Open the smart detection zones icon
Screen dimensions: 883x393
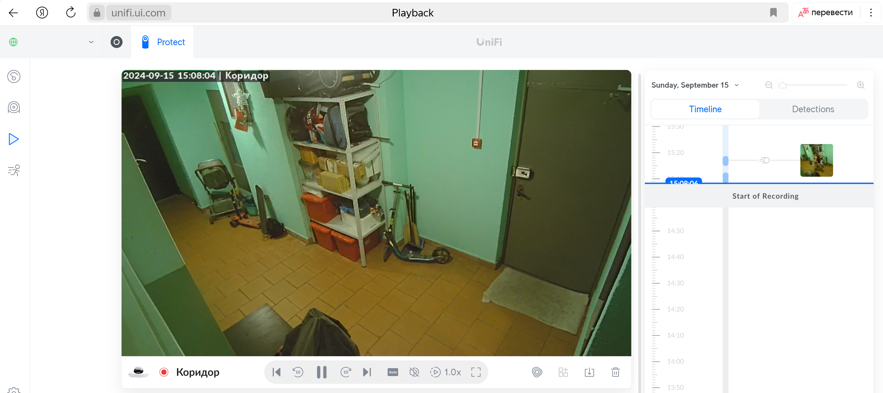click(x=537, y=372)
